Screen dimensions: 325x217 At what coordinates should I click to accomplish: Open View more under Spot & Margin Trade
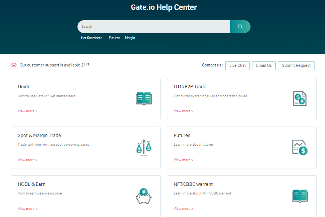point(27,160)
